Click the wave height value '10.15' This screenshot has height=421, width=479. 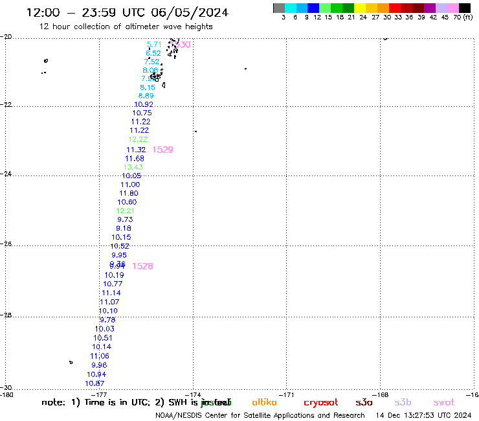(121, 237)
